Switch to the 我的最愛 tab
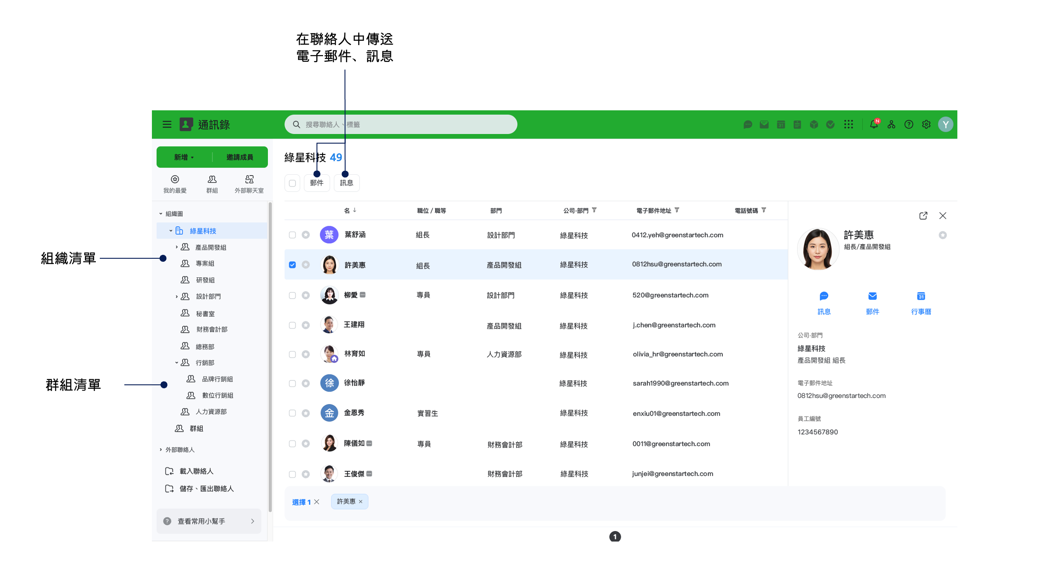 point(175,184)
